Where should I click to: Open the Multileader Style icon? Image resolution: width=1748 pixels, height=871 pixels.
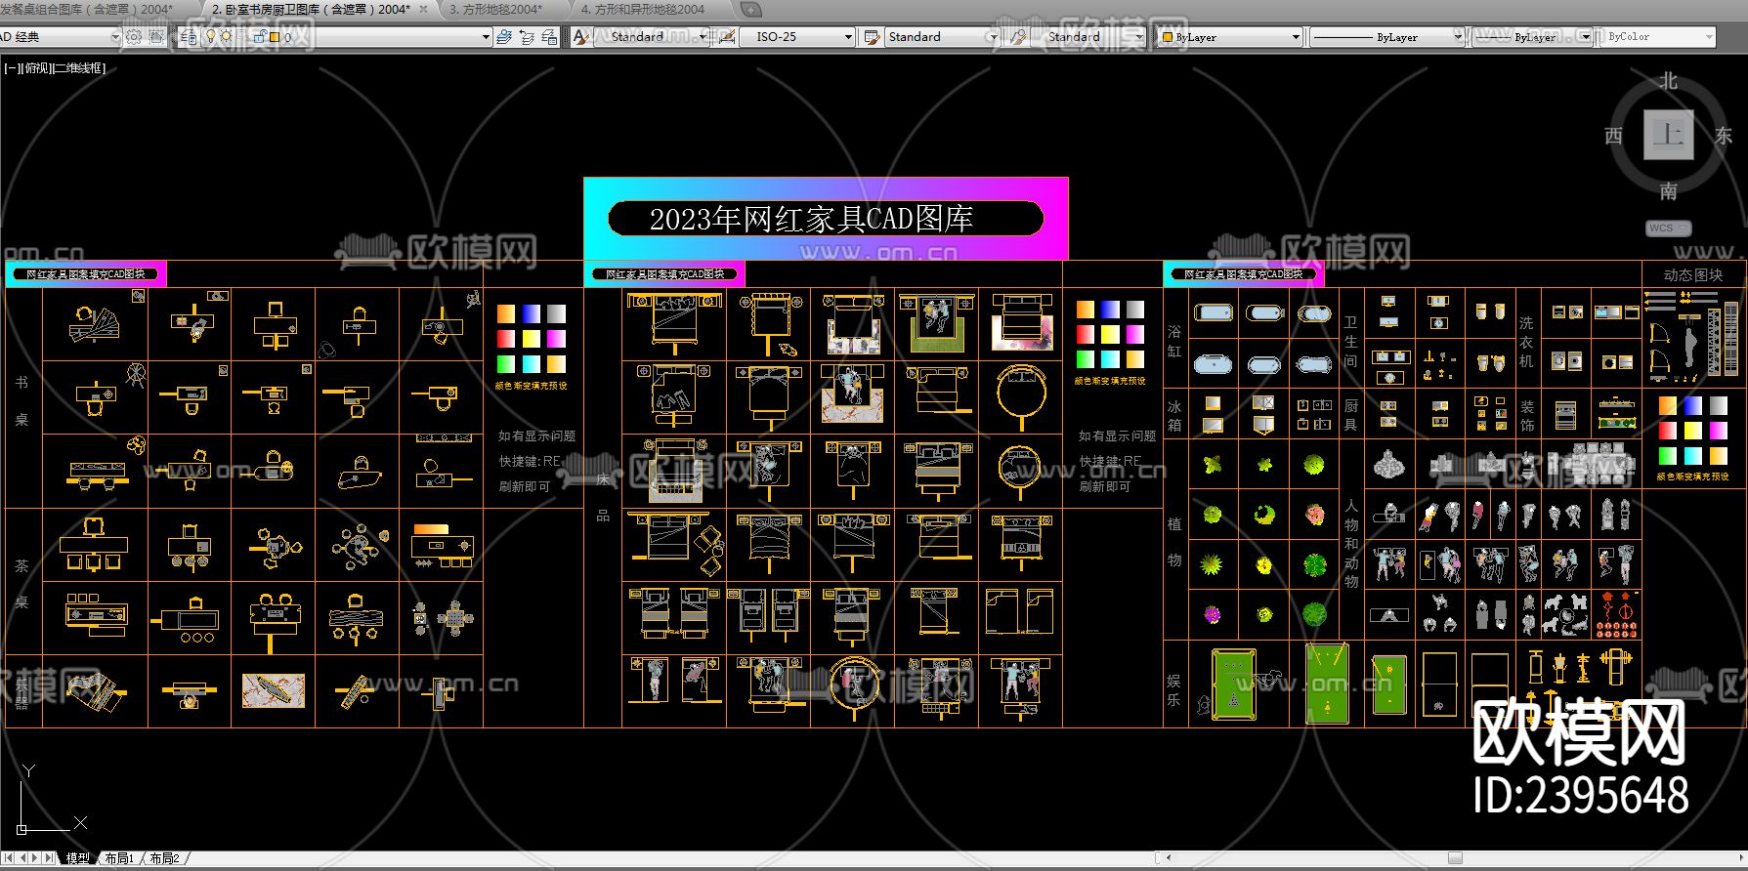coord(1017,37)
